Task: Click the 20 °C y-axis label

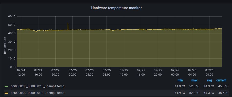Action: (x=12, y=50)
